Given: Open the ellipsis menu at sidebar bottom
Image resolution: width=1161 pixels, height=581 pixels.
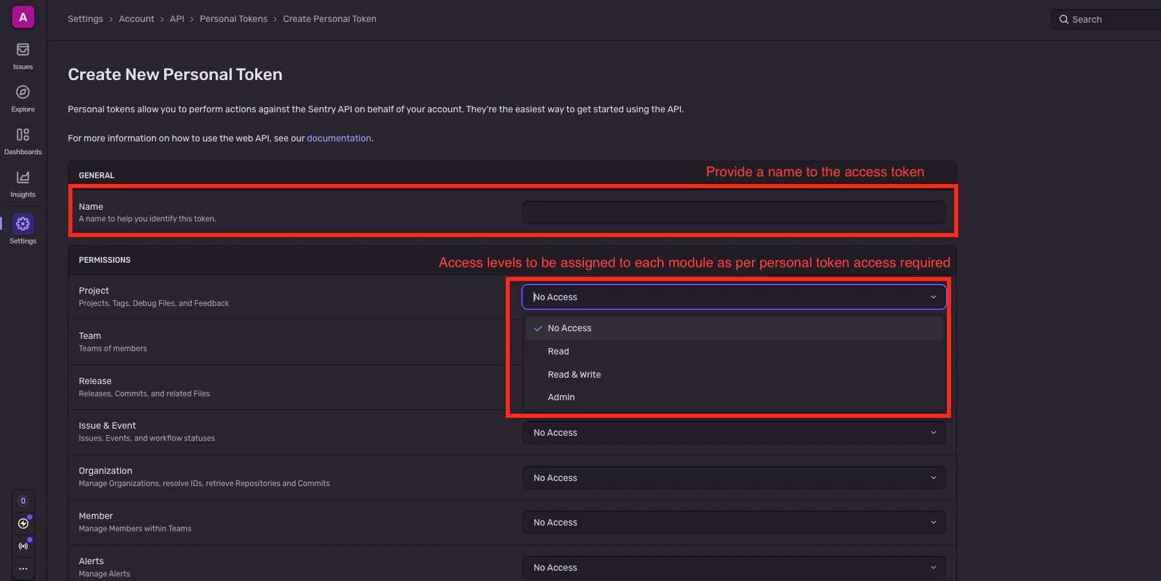Looking at the screenshot, I should pyautogui.click(x=23, y=568).
